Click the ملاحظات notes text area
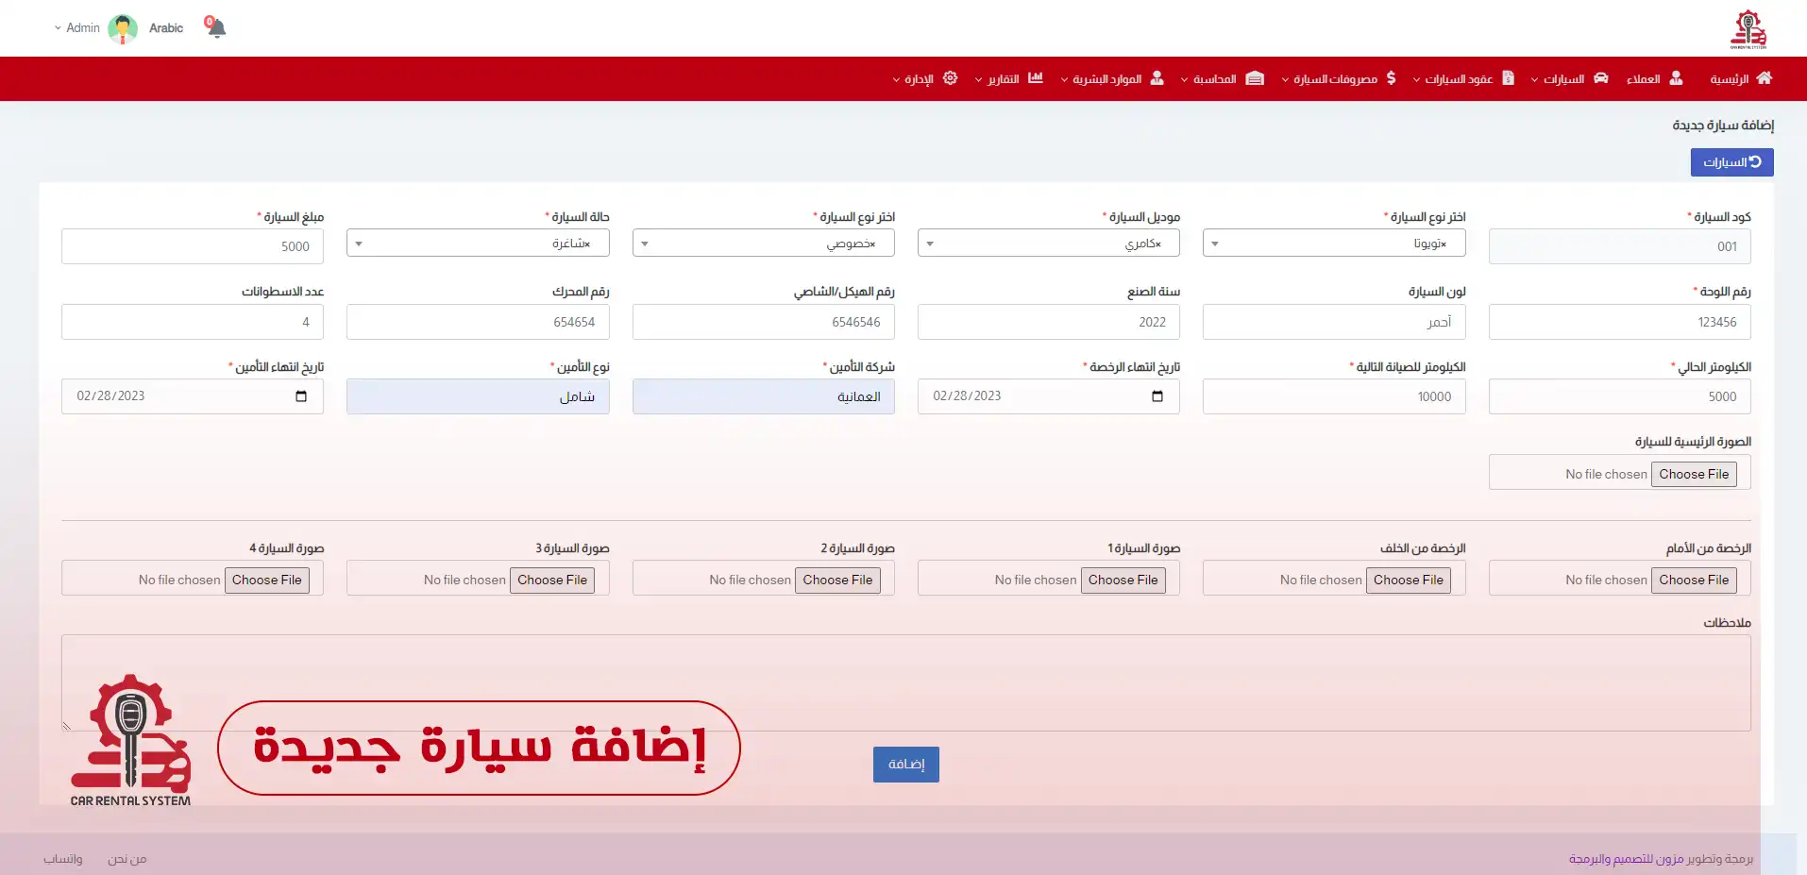This screenshot has width=1807, height=875. coord(905,682)
